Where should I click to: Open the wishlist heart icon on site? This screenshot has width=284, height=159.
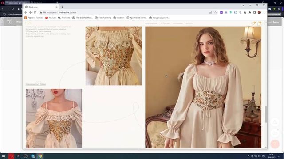(253, 23)
